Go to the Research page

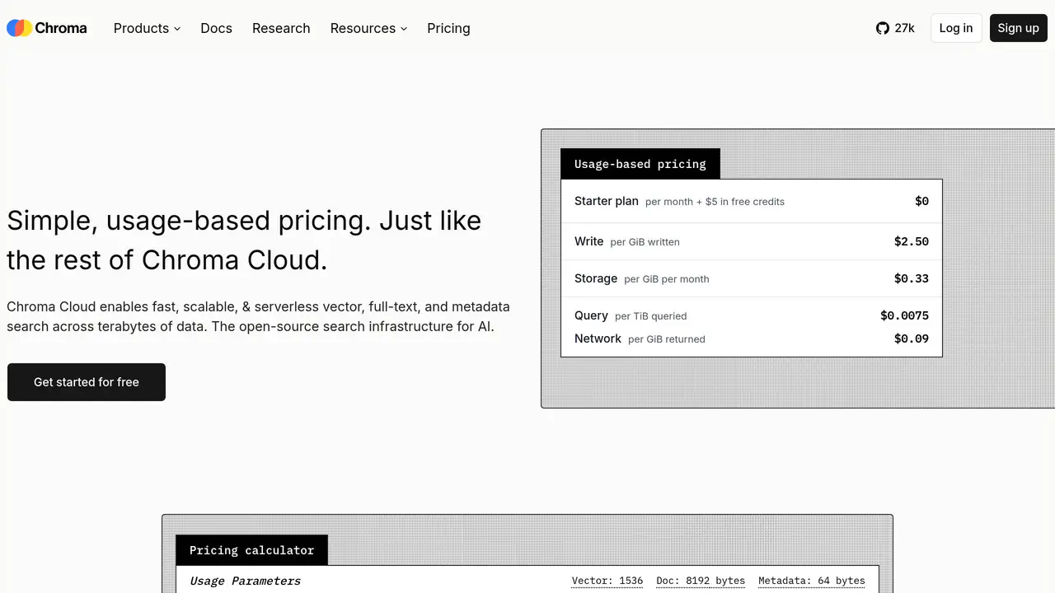[x=281, y=28]
